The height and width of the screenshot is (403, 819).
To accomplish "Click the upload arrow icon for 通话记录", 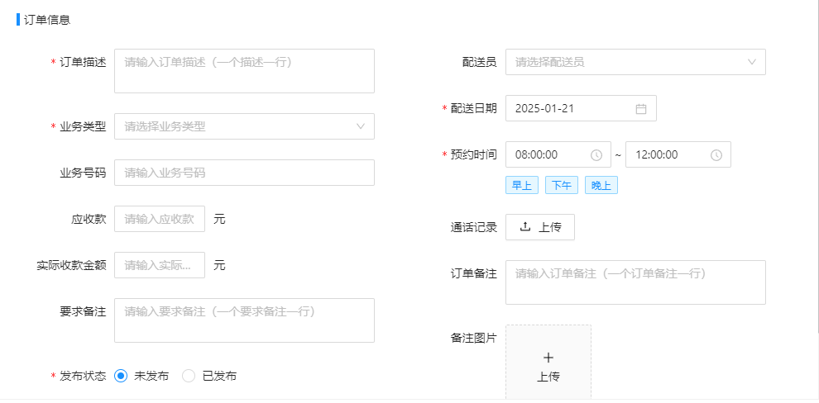I will 525,227.
